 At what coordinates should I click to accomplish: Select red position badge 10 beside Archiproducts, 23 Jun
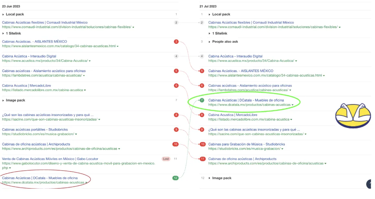coord(176,144)
